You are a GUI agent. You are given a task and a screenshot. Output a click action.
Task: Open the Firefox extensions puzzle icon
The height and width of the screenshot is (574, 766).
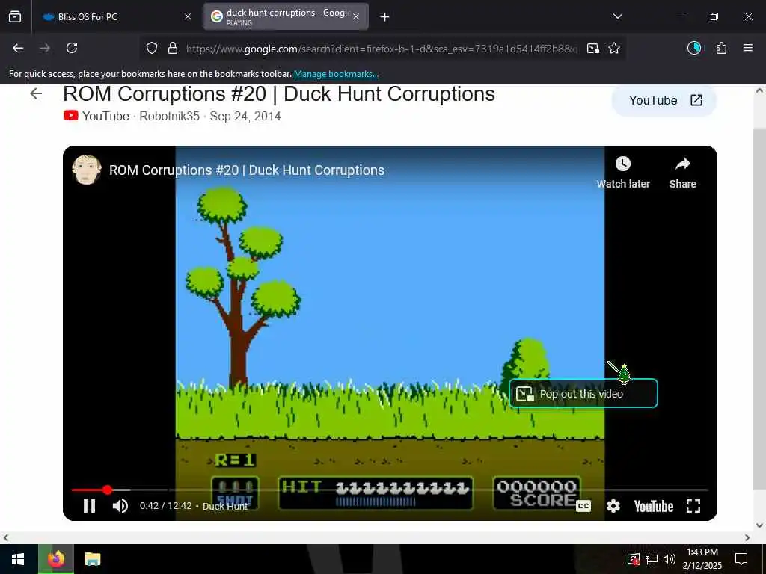click(721, 48)
